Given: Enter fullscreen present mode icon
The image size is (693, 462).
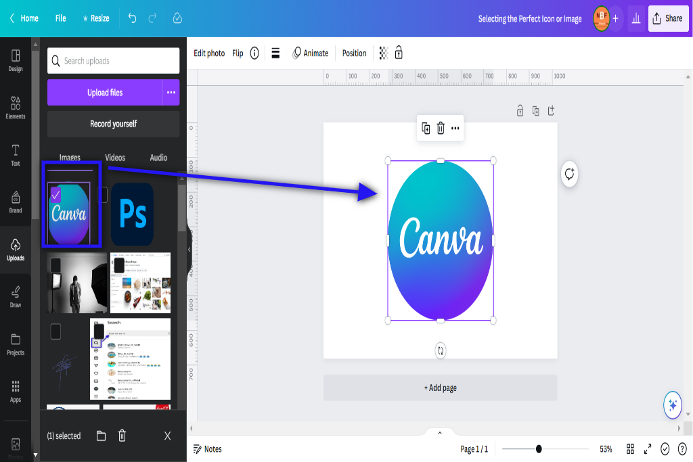Looking at the screenshot, I should coord(648,449).
